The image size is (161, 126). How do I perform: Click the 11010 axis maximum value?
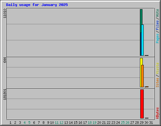[x=5, y=13]
